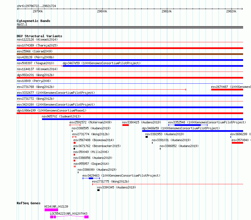Click esv3420260 variant label
Image resolution: width=251 pixels, height=220 pixels.
pos(56,105)
